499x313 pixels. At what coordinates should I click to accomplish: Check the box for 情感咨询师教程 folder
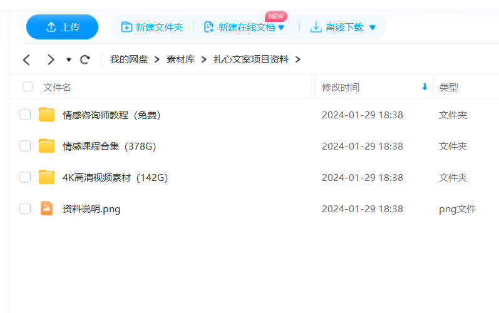point(25,115)
